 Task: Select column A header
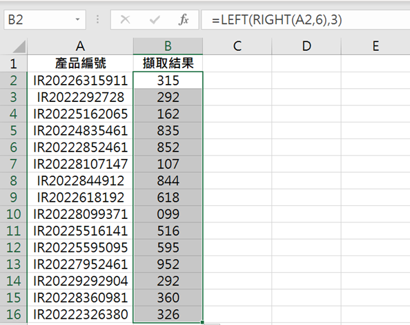tap(80, 46)
